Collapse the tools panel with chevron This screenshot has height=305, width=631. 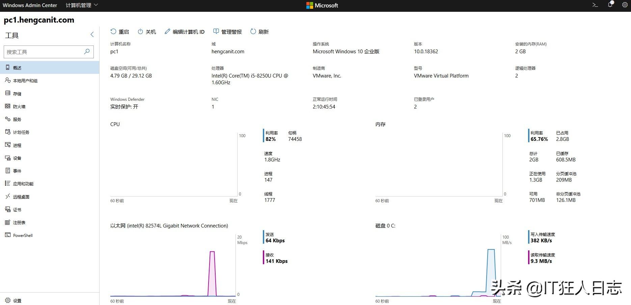[x=92, y=34]
